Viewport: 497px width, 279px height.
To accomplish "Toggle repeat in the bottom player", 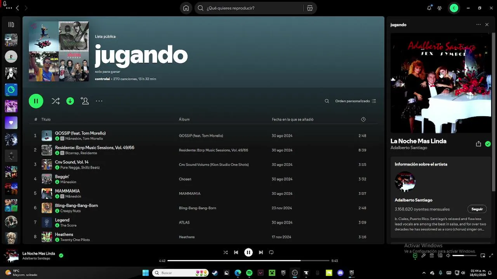I will (x=271, y=252).
